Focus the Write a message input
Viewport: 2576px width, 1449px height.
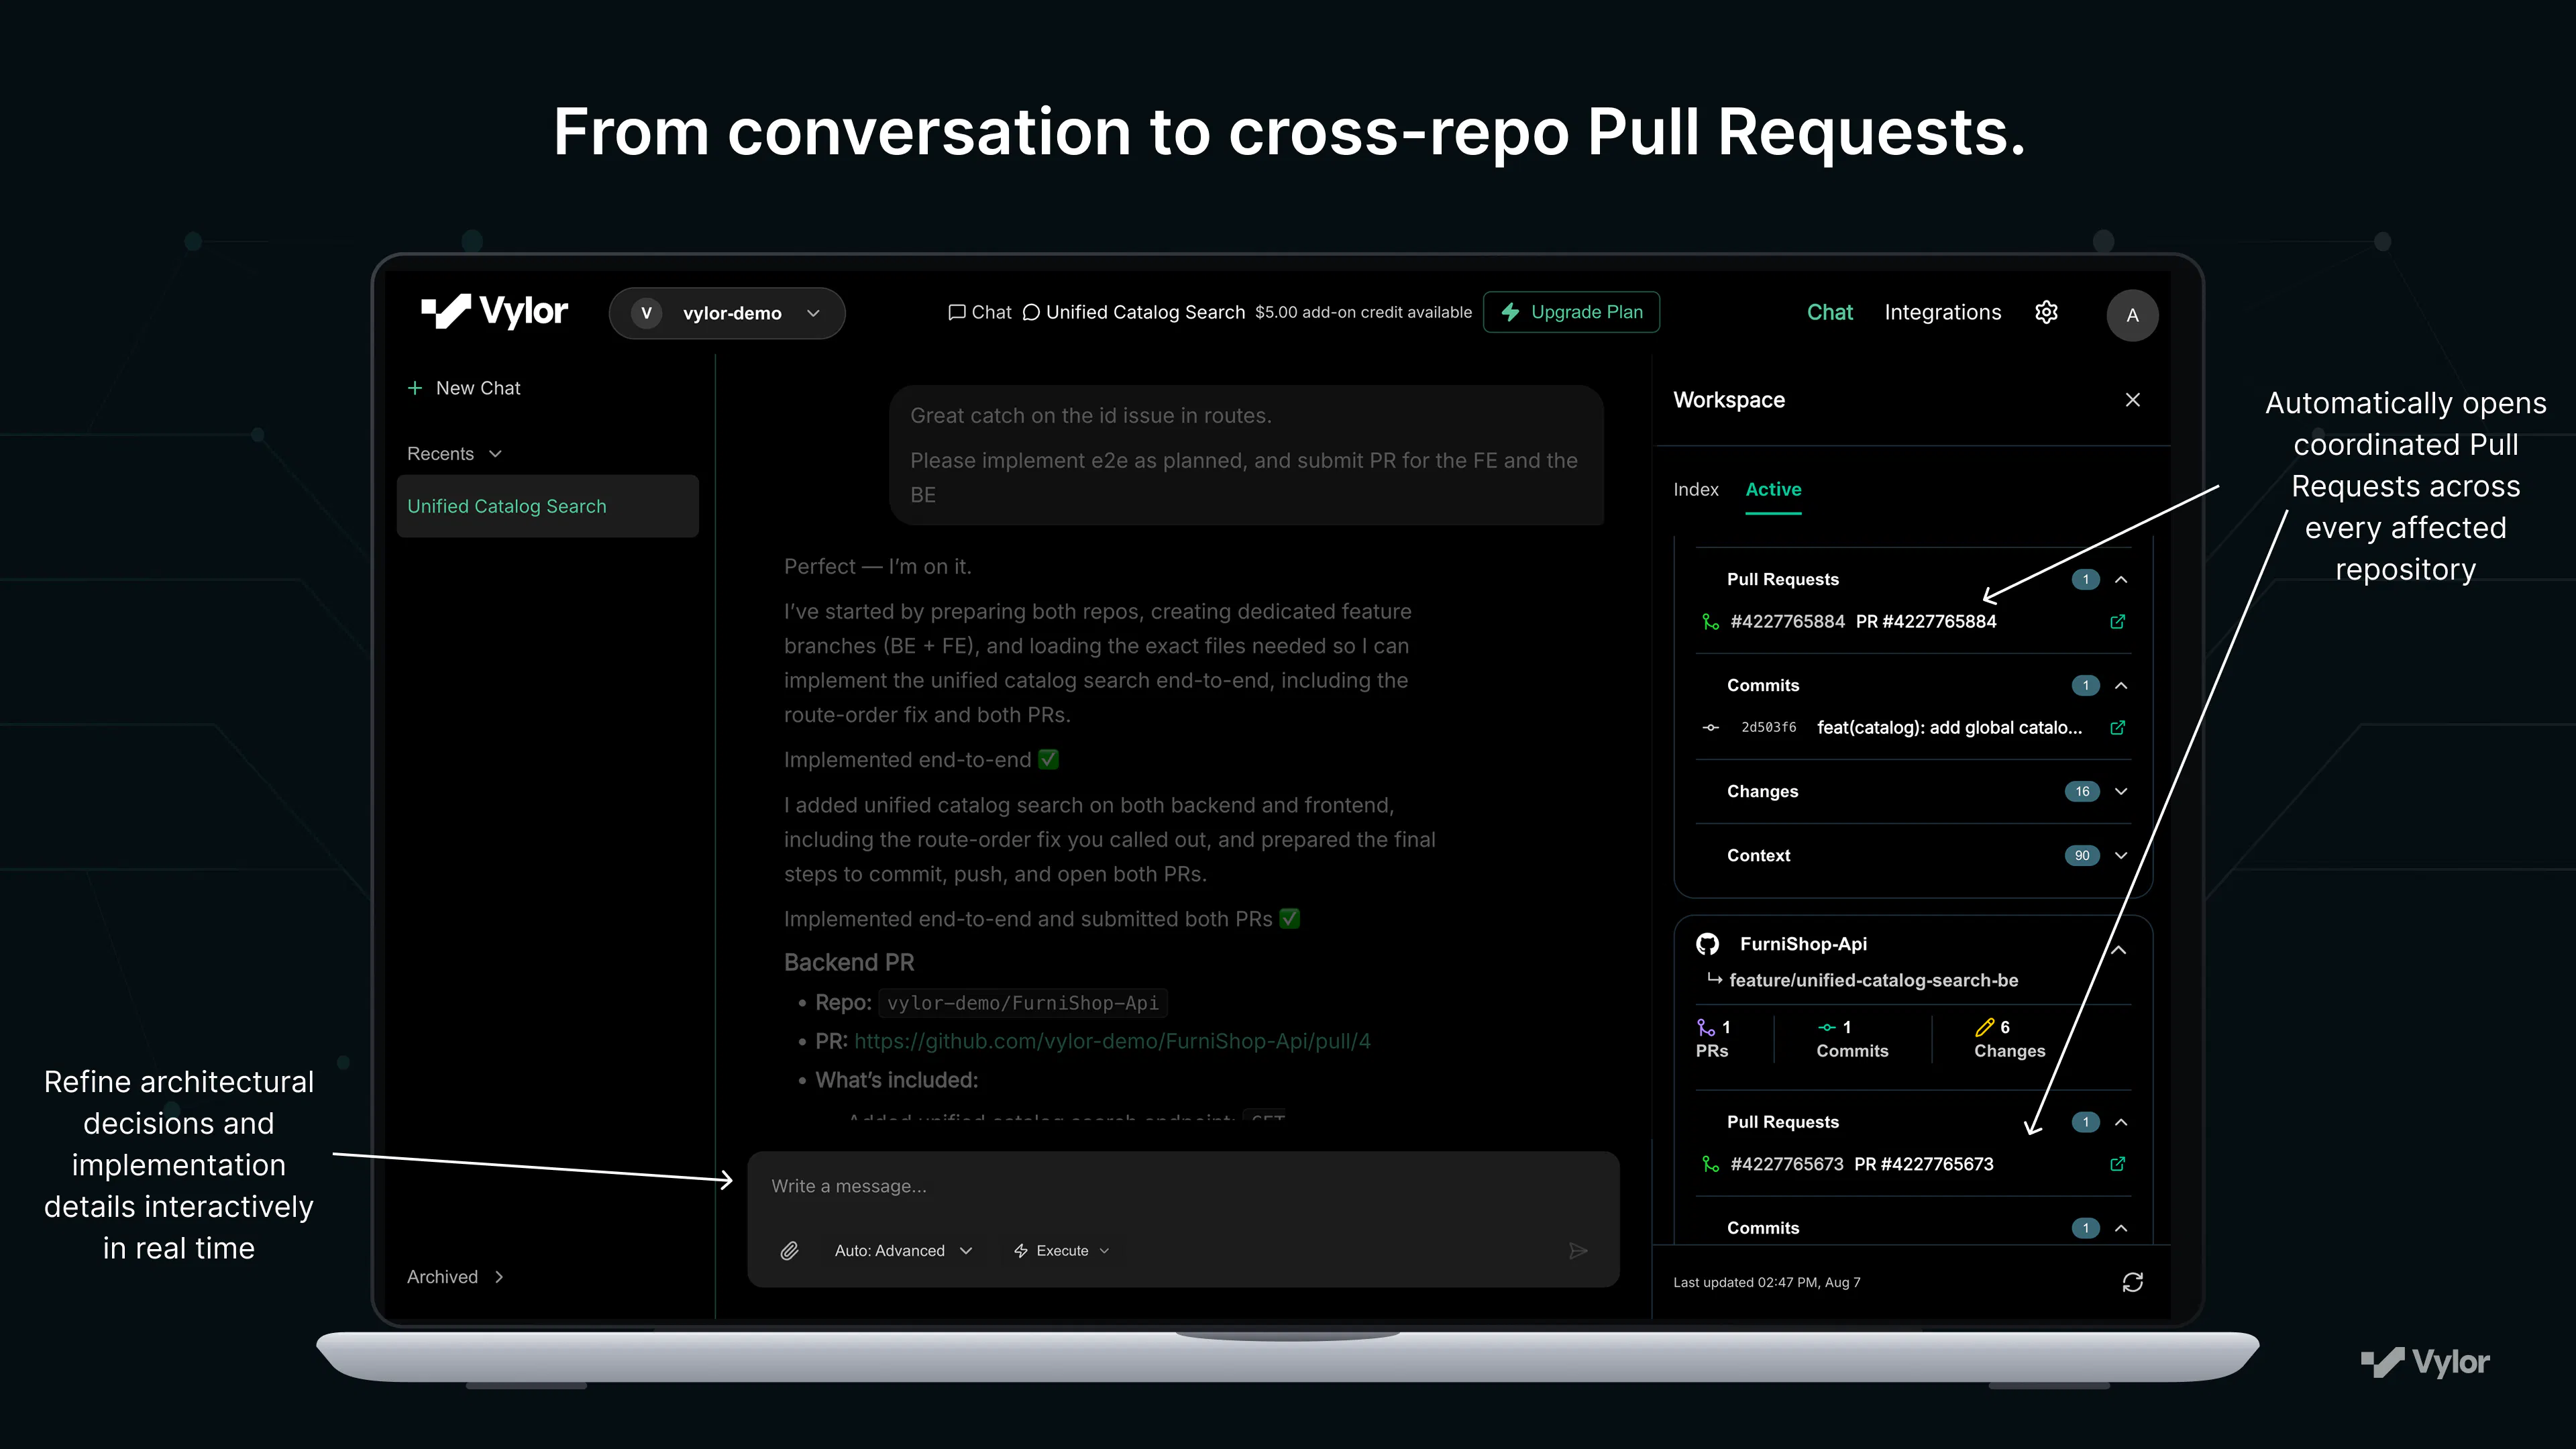1183,1186
